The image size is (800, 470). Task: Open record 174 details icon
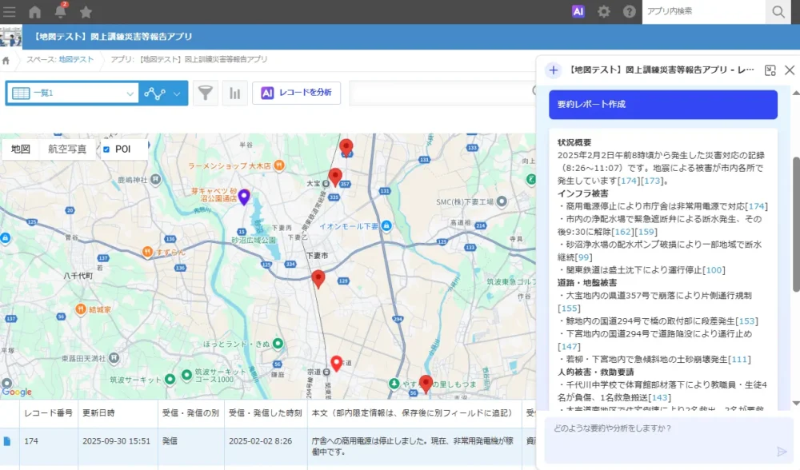[8, 440]
